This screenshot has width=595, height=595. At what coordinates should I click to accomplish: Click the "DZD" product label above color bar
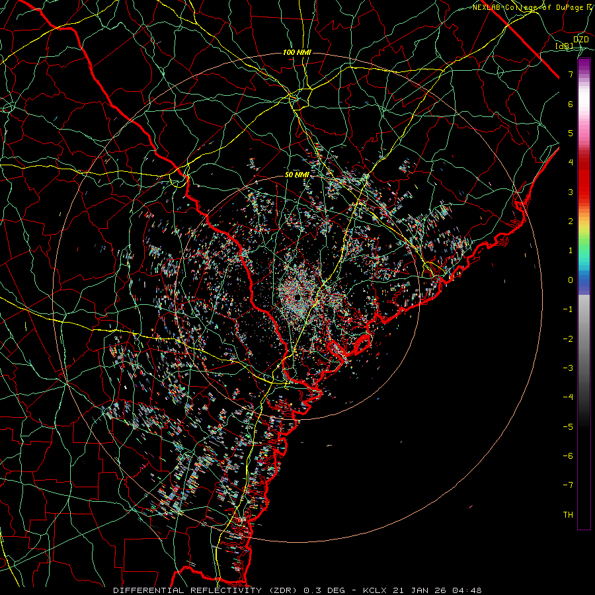point(581,40)
